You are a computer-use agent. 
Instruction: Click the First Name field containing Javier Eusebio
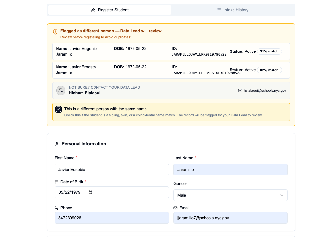pyautogui.click(x=112, y=170)
